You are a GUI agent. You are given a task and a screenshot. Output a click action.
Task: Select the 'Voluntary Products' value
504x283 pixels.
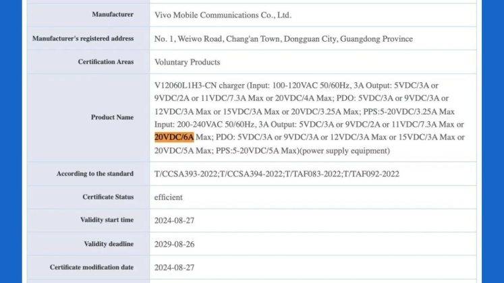pos(187,62)
